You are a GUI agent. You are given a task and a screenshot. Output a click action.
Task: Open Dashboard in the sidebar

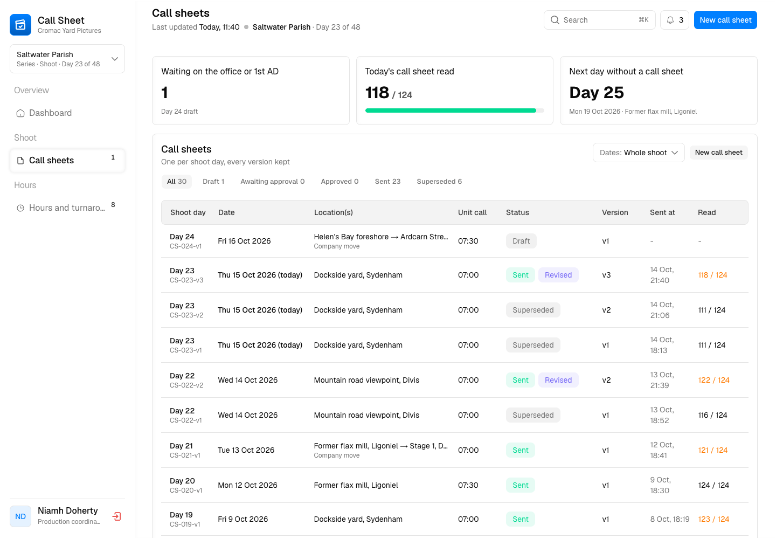[67, 113]
